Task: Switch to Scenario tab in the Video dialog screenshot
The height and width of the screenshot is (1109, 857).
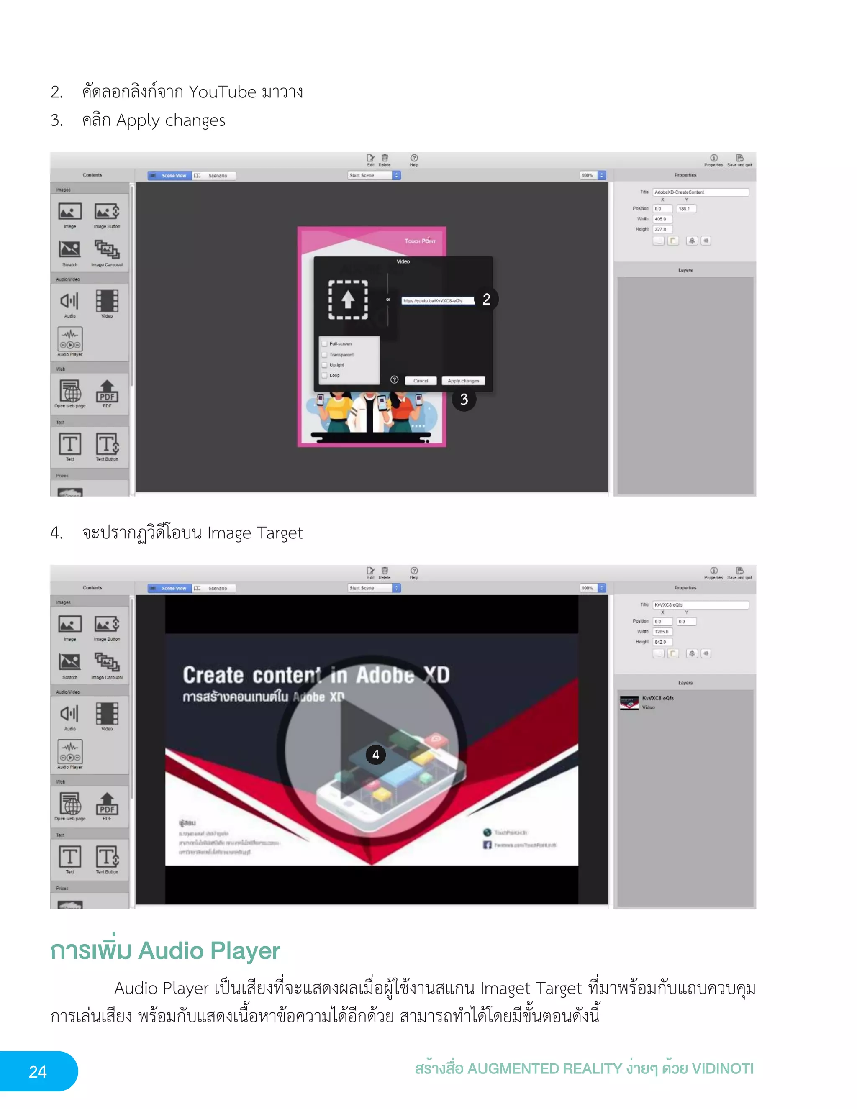Action: (x=214, y=176)
